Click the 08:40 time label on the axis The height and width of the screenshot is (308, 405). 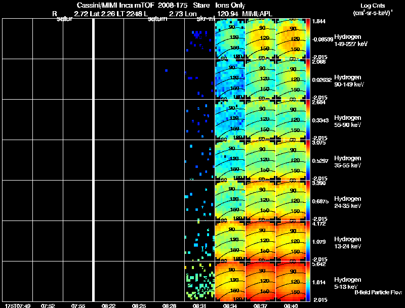pos(291,305)
